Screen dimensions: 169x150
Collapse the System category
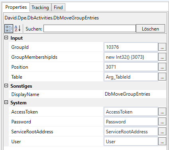(x=6, y=102)
